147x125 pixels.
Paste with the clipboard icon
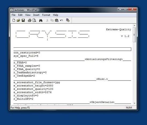(x=57, y=20)
